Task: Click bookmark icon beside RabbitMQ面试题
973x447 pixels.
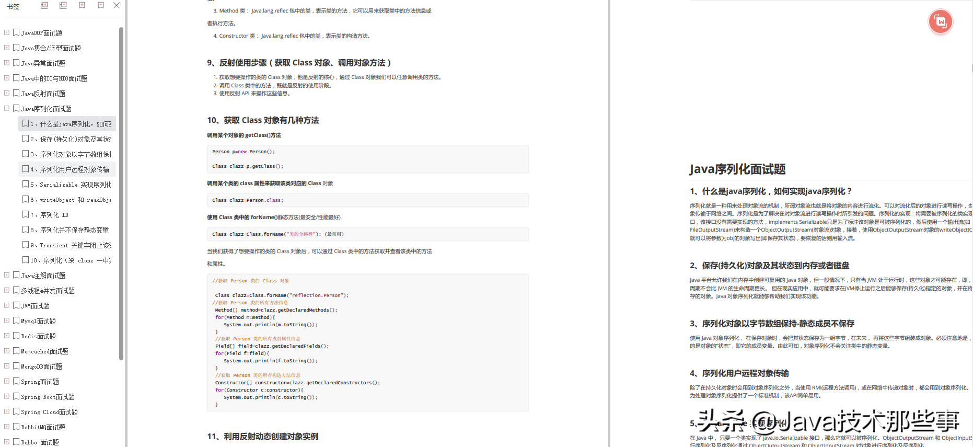Action: [16, 427]
